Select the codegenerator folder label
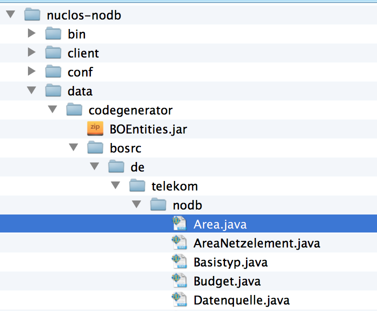Viewport: 377px width, 311px height. click(130, 110)
